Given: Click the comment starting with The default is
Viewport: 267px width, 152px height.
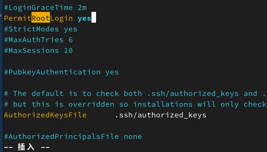Looking at the screenshot, I should (135, 94).
